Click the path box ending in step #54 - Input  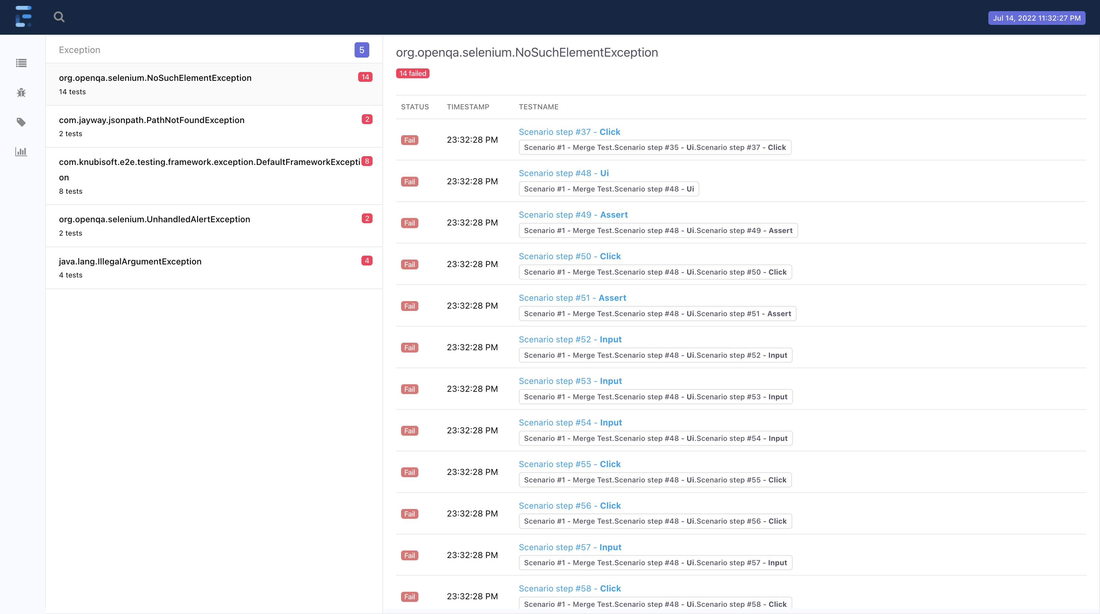[656, 439]
